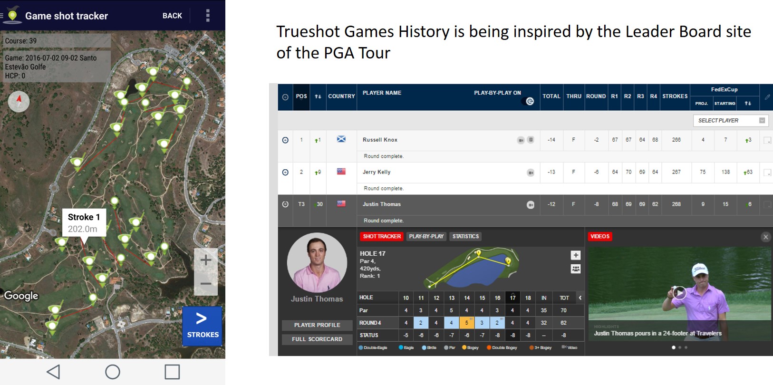Click the third video carousel dot
This screenshot has height=385, width=773.
pyautogui.click(x=686, y=347)
